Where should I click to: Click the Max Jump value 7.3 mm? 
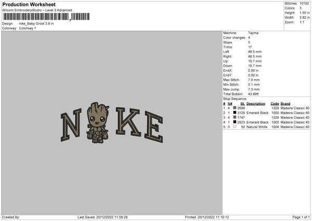(x=254, y=89)
